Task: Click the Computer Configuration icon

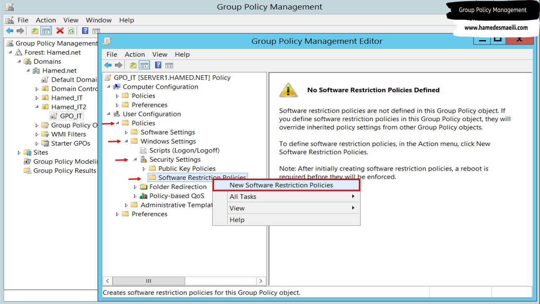Action: point(117,87)
